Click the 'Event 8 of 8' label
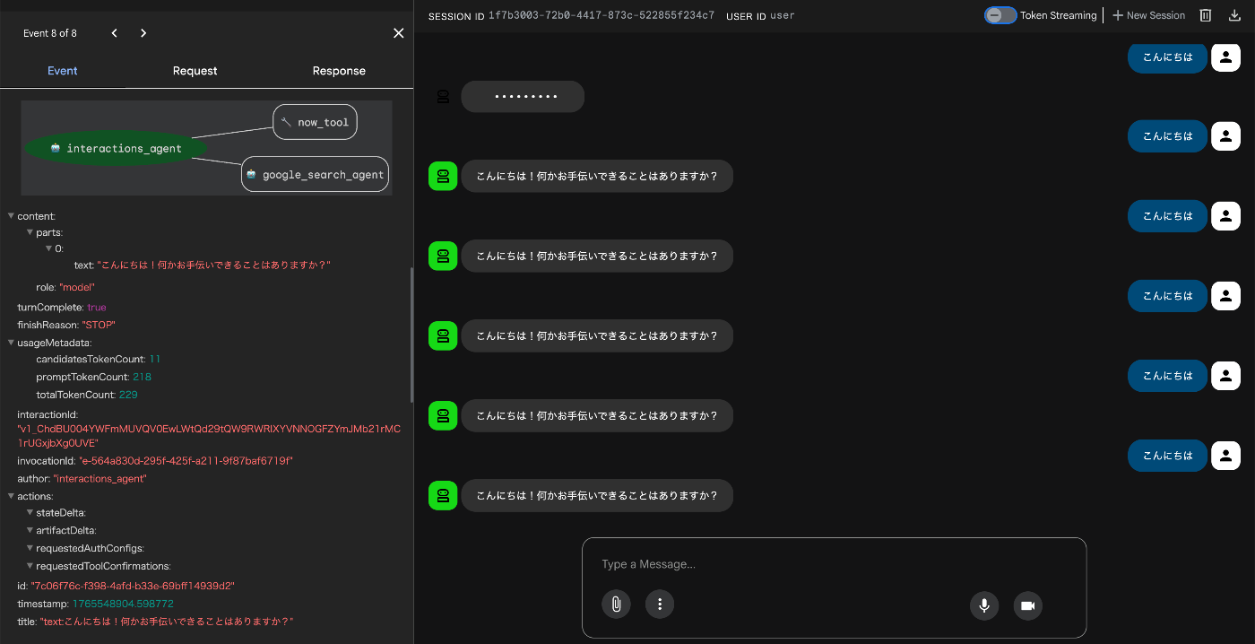The height and width of the screenshot is (644, 1255). [x=50, y=33]
